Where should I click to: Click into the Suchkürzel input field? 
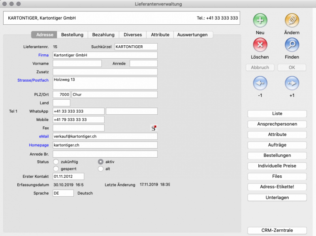[x=136, y=47]
